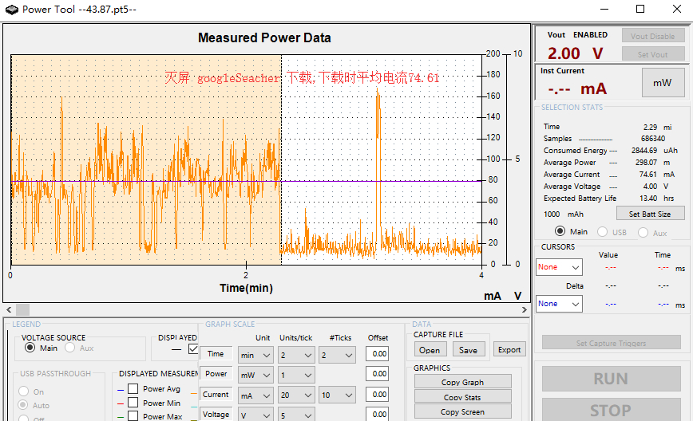The image size is (693, 421).
Task: Click the 1000 mAh battery size value
Action: tap(564, 214)
